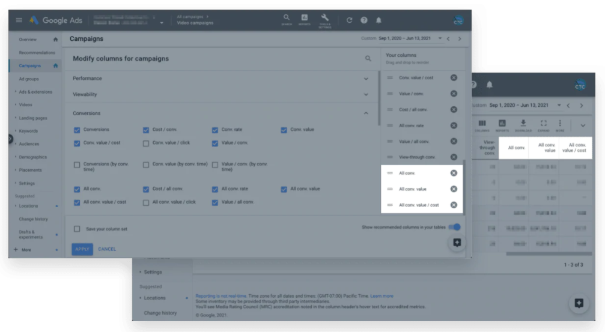Viewport: 605px width, 332px height.
Task: Collapse the Conversions section
Action: (366, 113)
